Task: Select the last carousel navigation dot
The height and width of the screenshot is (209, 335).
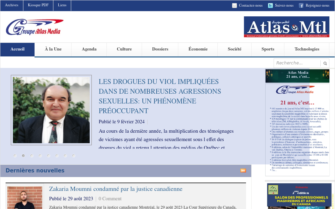Action: pyautogui.click(x=74, y=156)
